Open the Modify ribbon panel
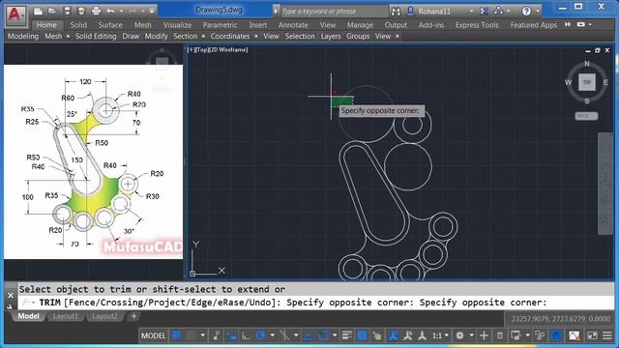Image resolution: width=619 pixels, height=348 pixels. pos(157,36)
